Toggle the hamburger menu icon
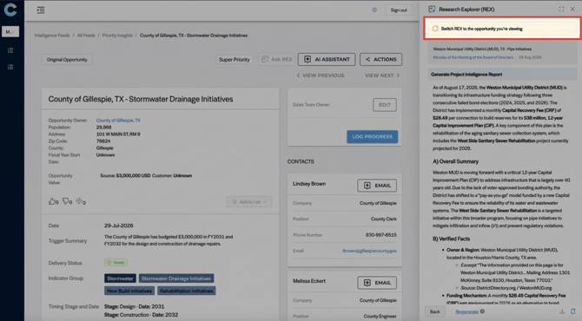 [x=41, y=10]
